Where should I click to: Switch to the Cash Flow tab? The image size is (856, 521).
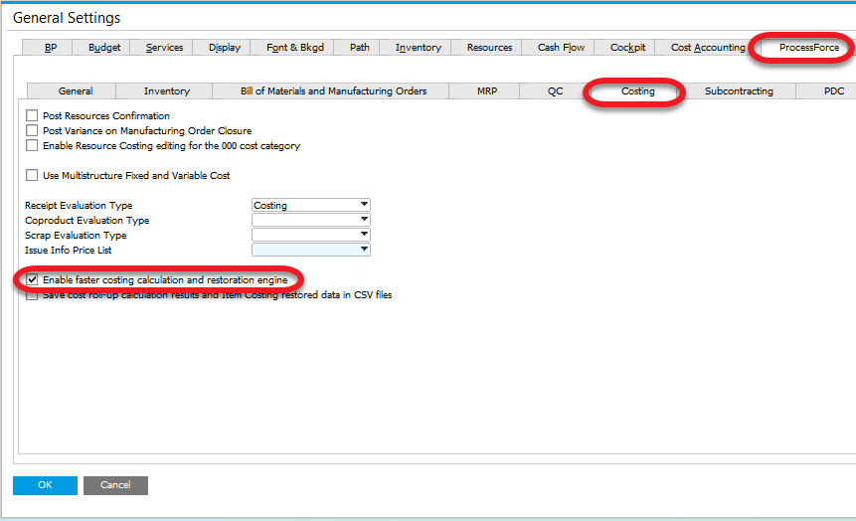click(x=561, y=47)
